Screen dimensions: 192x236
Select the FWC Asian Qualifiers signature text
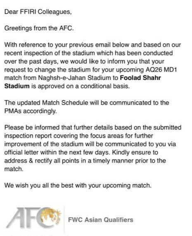click(x=101, y=220)
